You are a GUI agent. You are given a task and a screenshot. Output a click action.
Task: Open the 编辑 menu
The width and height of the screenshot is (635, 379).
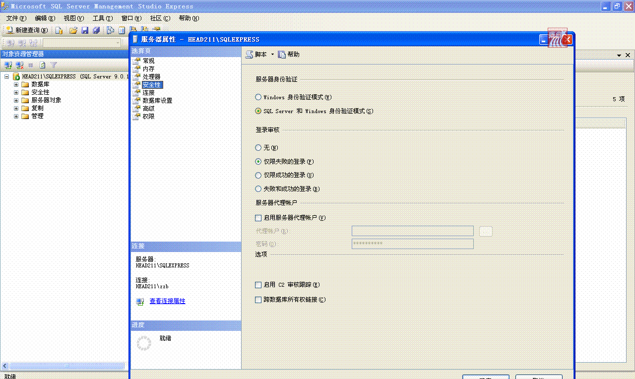(x=45, y=18)
